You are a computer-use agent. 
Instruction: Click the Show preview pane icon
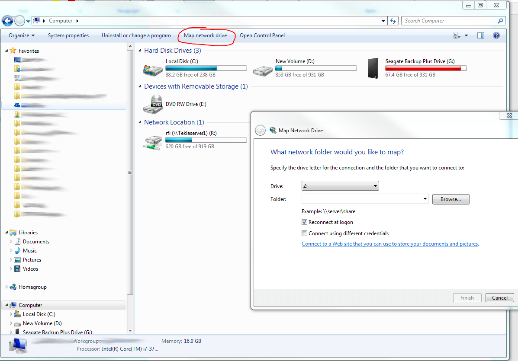480,35
